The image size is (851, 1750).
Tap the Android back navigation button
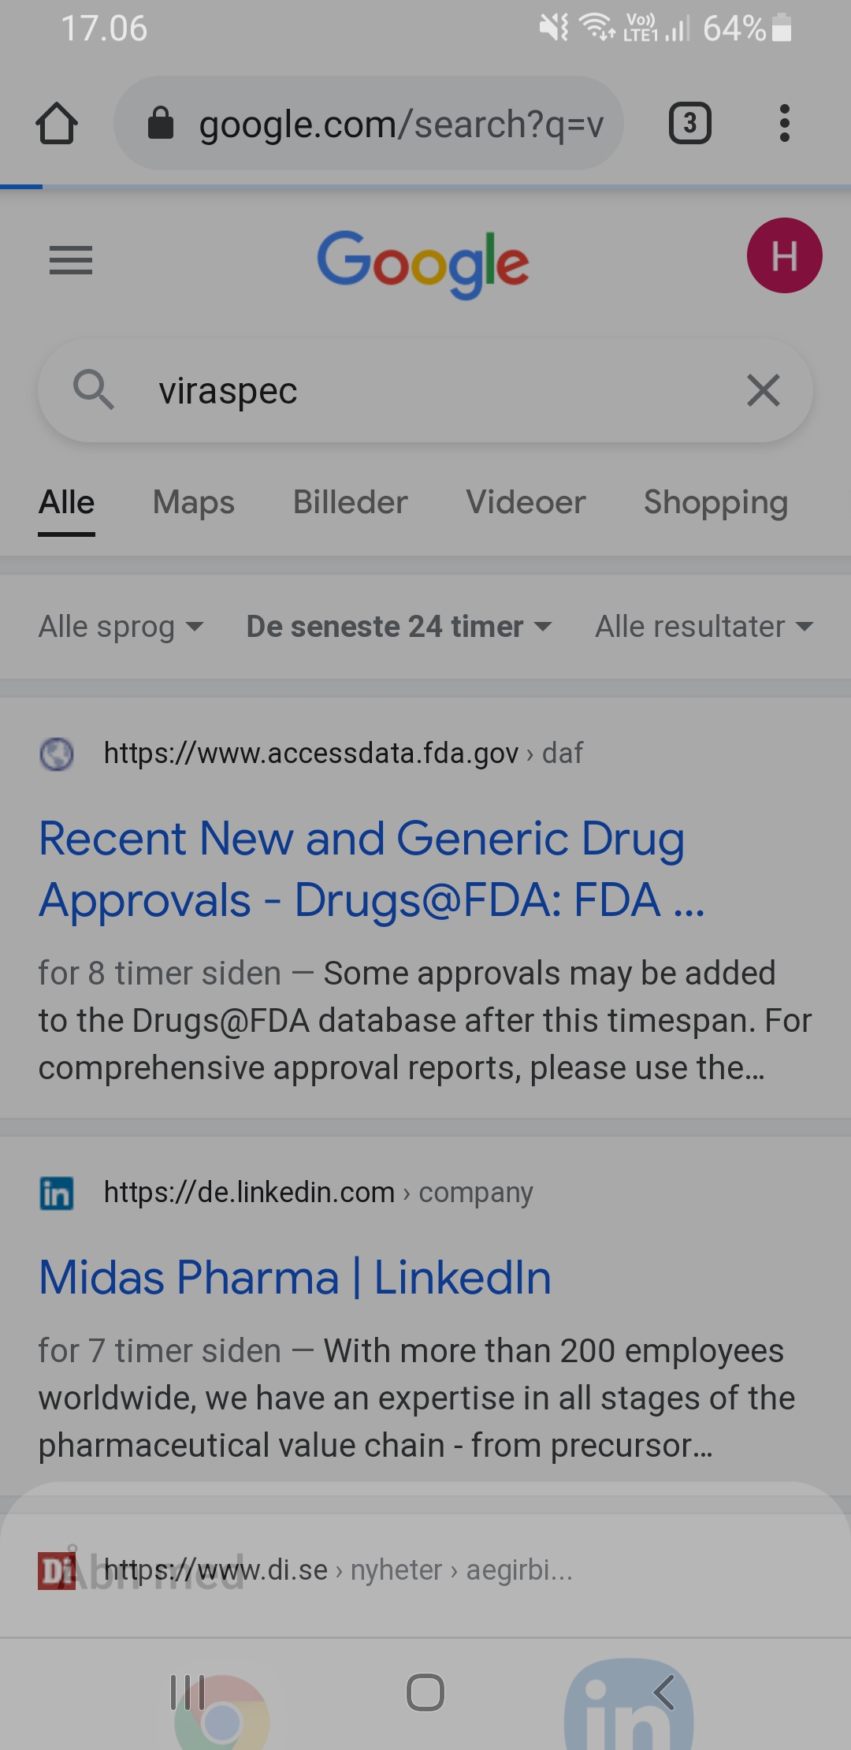click(664, 1692)
